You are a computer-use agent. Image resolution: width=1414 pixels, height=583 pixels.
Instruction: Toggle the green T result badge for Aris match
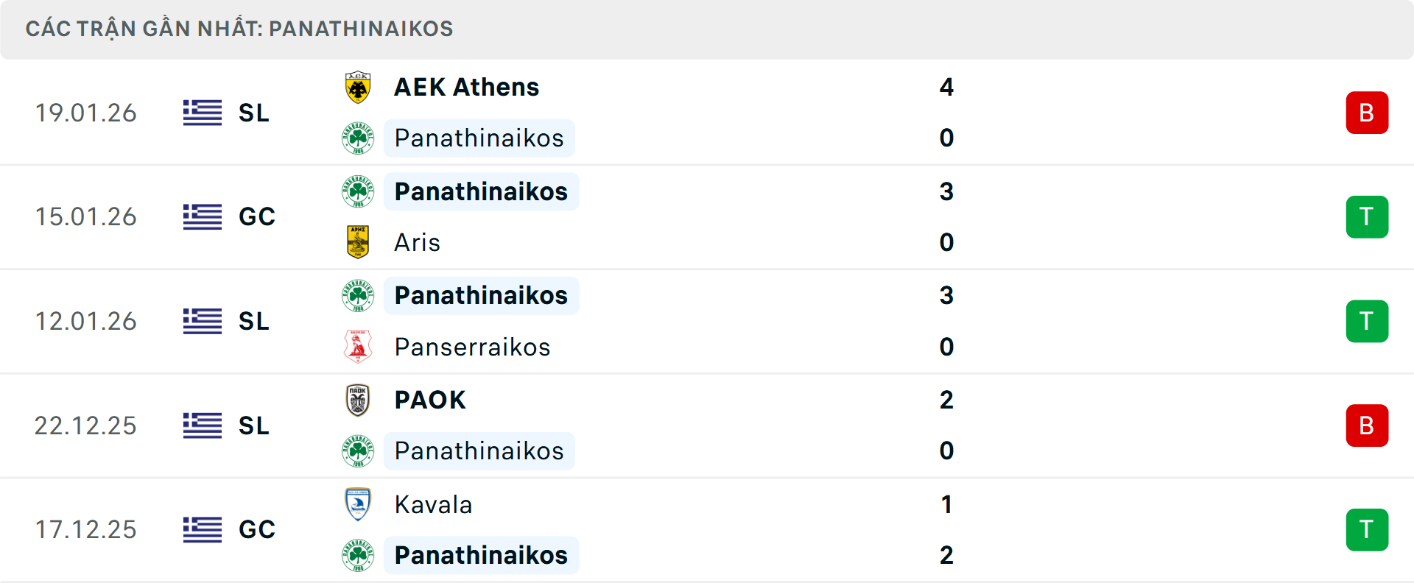(x=1368, y=217)
